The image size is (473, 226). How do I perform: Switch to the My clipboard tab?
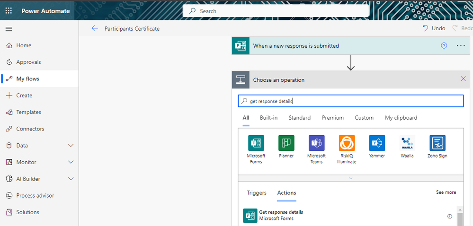(x=401, y=118)
